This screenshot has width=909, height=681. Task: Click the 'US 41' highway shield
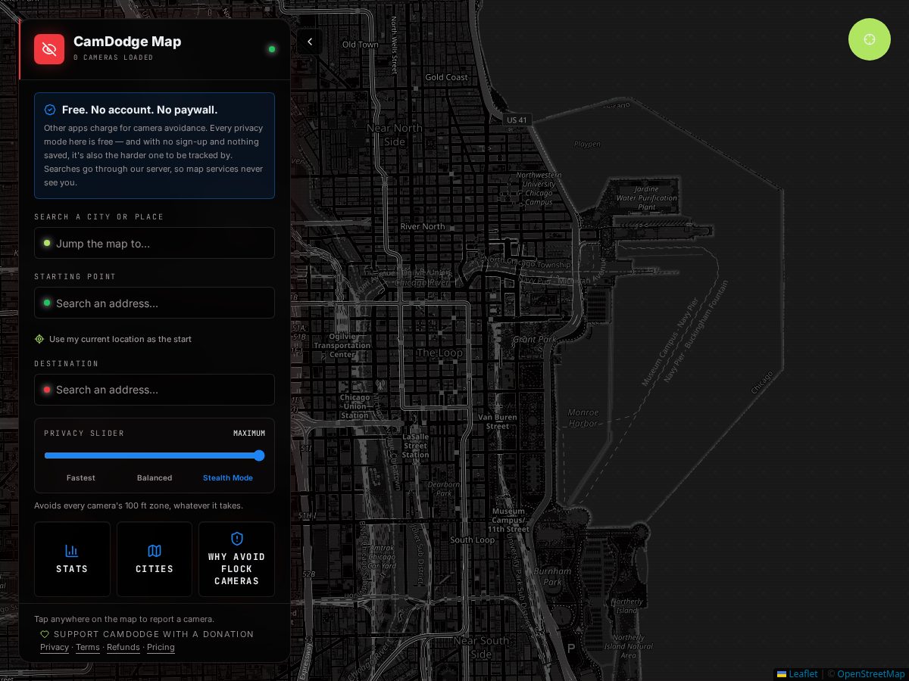point(517,120)
